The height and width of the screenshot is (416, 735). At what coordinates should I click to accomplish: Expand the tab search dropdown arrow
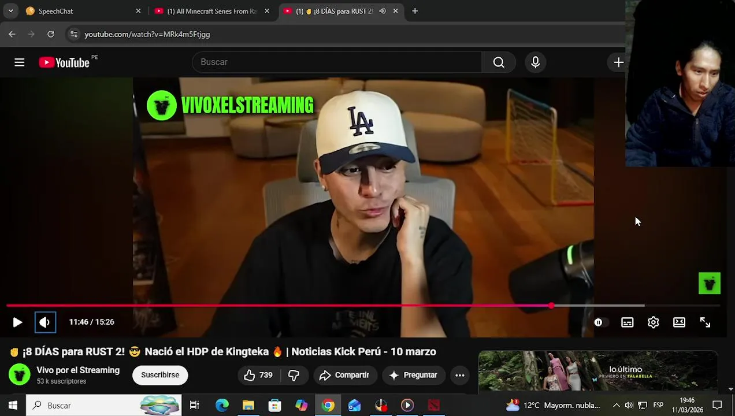click(10, 11)
